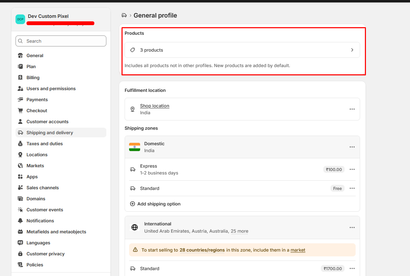Expand the 25 more countries list

239,231
